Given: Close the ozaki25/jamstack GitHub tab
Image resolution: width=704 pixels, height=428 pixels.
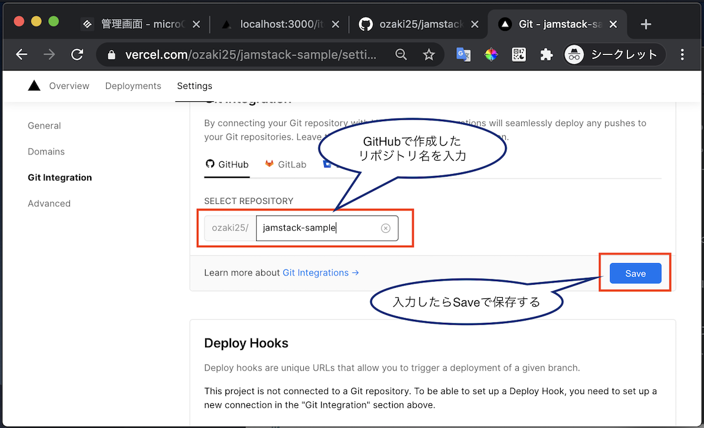Looking at the screenshot, I should click(474, 24).
